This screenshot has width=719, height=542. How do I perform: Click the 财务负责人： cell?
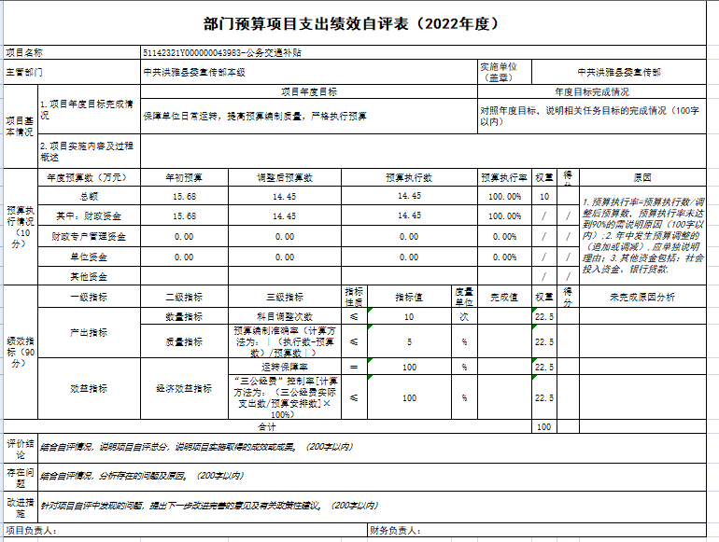tap(537, 530)
